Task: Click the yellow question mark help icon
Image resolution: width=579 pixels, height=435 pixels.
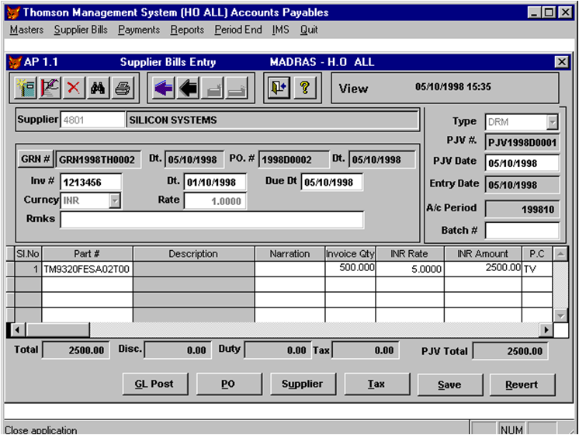Action: point(305,89)
